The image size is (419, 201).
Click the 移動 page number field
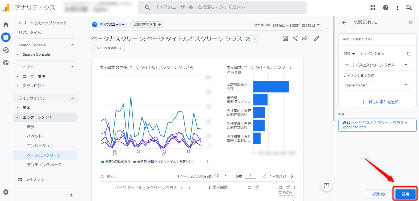click(x=250, y=176)
